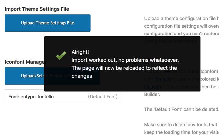Click the Import Theme Settings File heading
This screenshot has width=219, height=137.
(37, 9)
